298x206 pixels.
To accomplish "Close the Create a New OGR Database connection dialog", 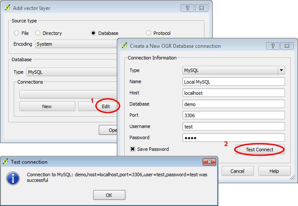I will (287, 46).
